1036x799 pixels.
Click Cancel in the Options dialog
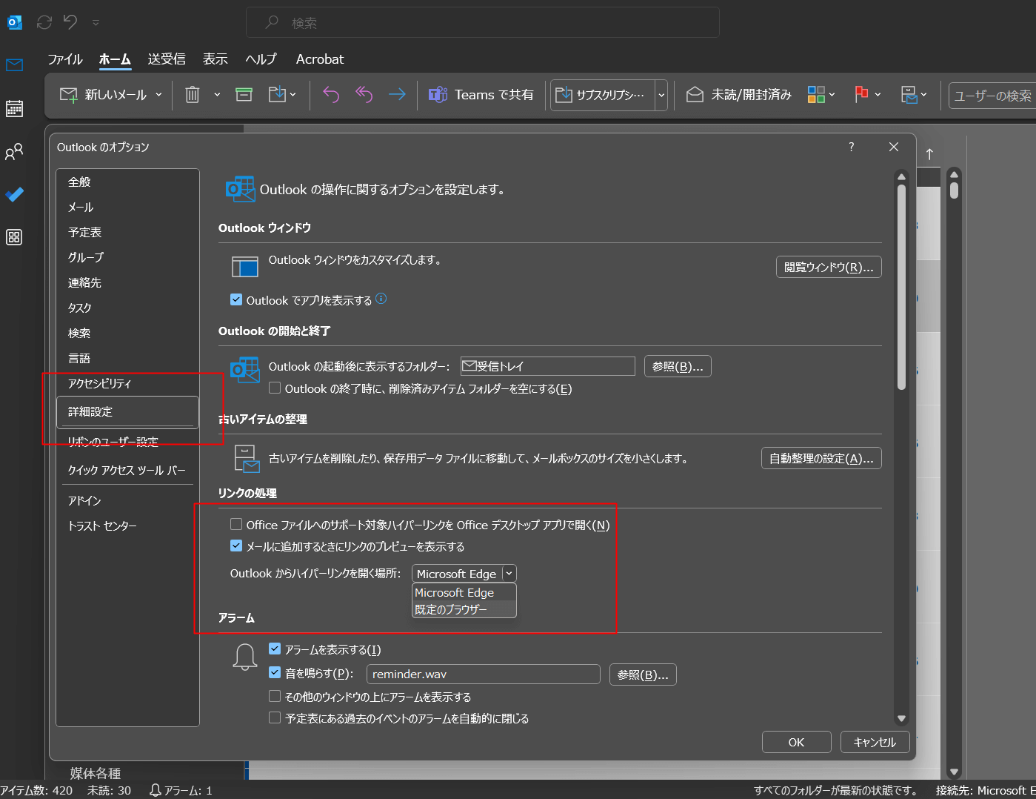[875, 742]
